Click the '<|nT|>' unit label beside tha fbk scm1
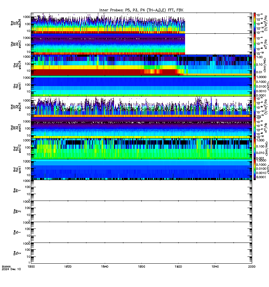Viewport: 269px width, 287px height. coord(267,86)
